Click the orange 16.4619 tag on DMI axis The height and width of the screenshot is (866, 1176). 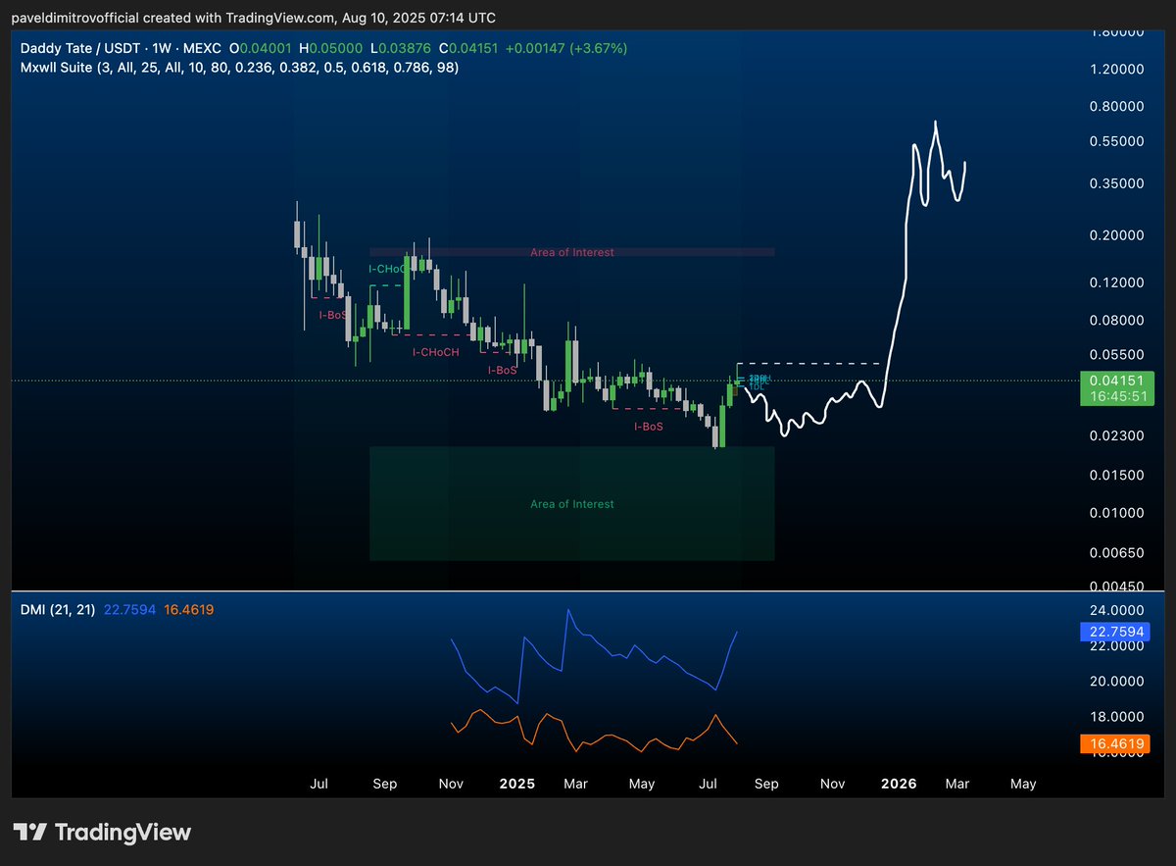click(1116, 744)
